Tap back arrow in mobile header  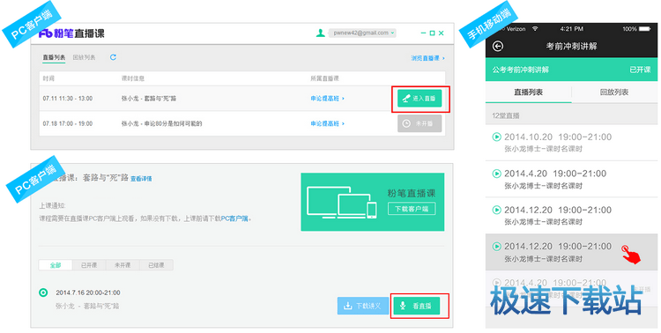(498, 46)
